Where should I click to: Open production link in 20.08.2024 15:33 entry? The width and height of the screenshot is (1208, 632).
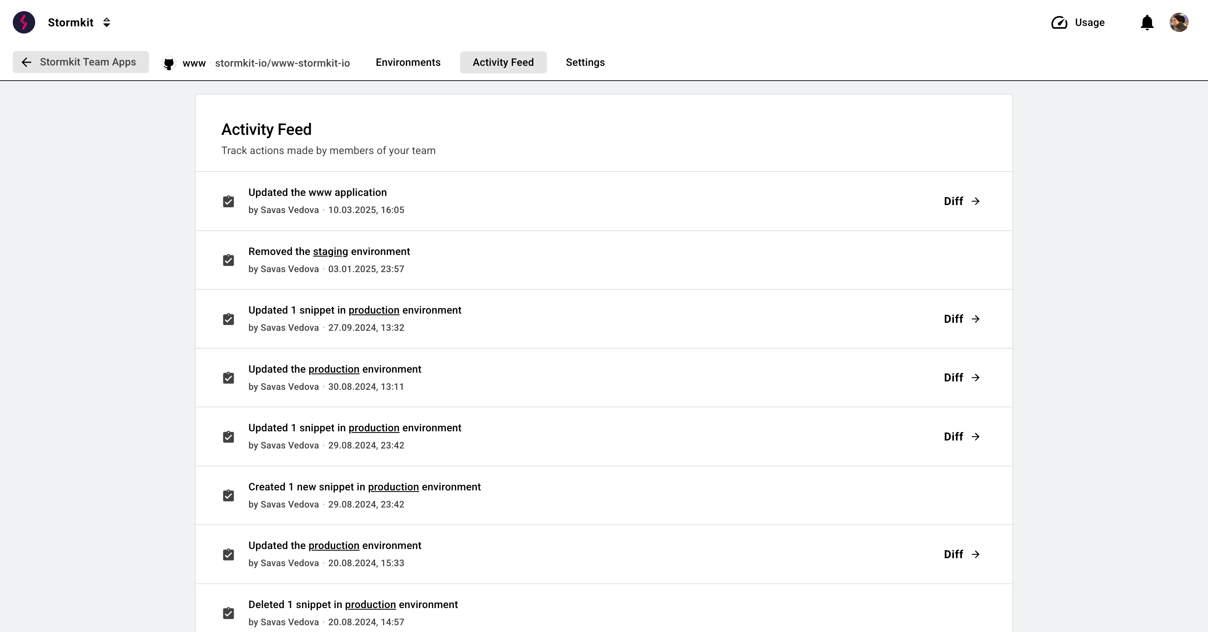coord(334,545)
